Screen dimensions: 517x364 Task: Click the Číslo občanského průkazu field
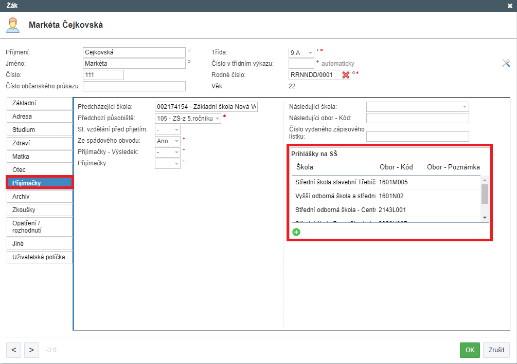click(134, 86)
